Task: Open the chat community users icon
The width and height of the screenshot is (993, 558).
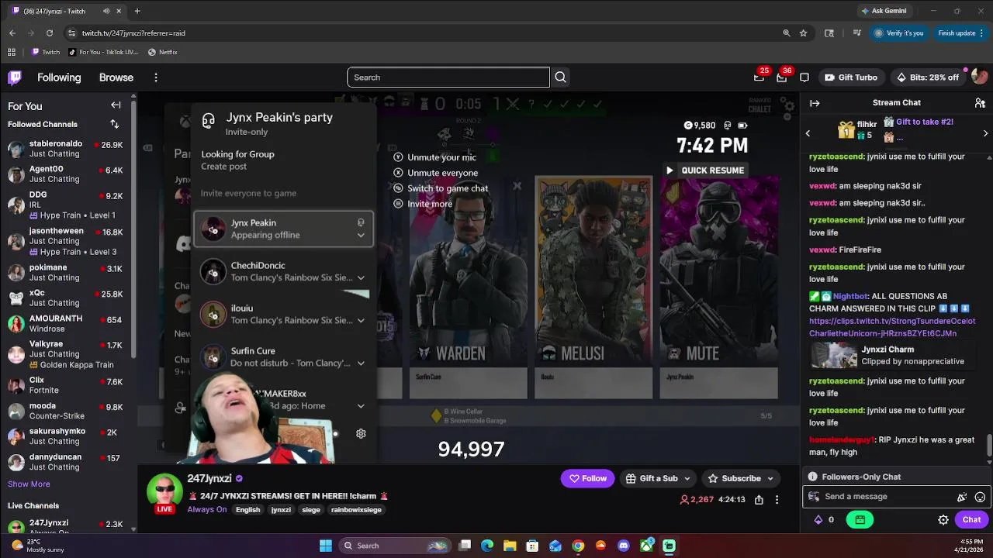Action: point(980,102)
